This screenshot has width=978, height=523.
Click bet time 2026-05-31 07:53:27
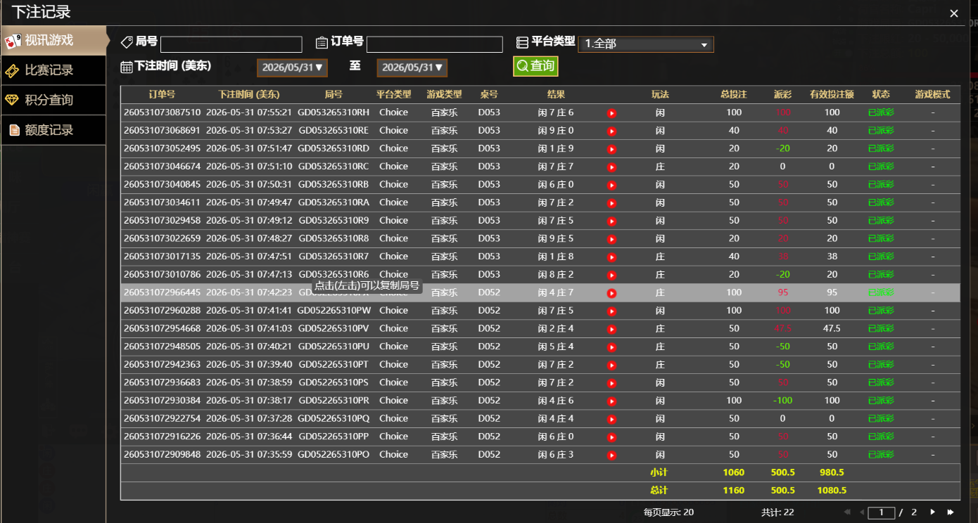click(249, 130)
